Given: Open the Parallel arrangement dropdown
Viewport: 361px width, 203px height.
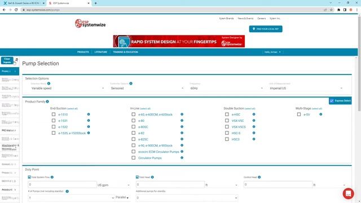Looking at the screenshot, I should (122, 197).
